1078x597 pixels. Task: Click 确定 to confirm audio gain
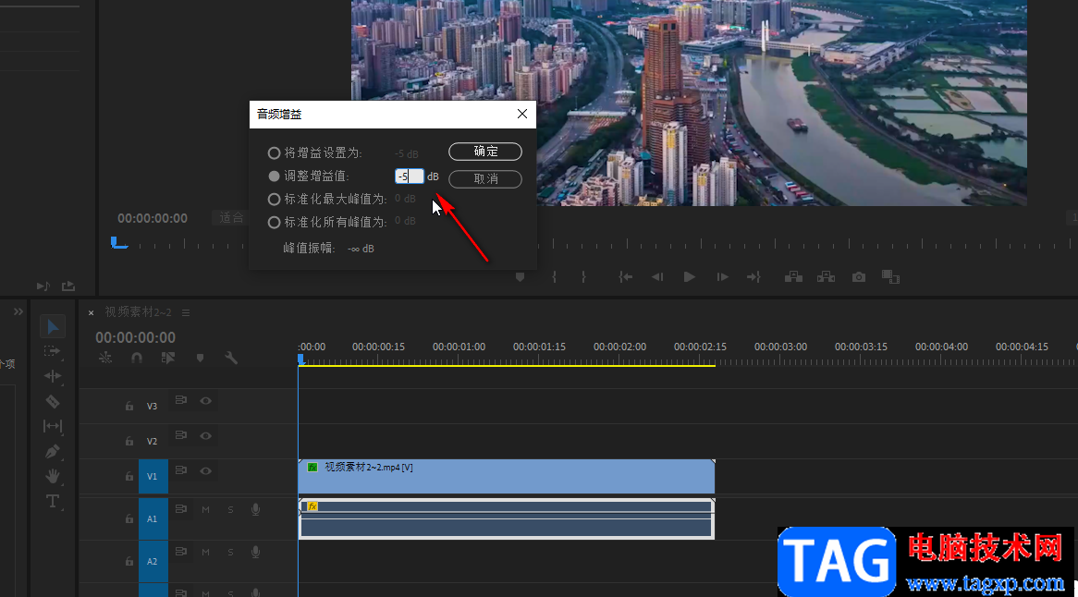tap(485, 152)
